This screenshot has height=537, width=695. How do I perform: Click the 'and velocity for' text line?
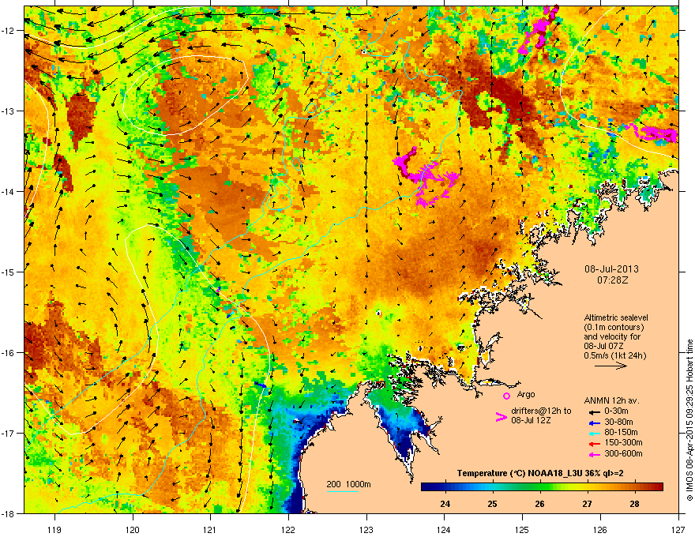[x=612, y=336]
